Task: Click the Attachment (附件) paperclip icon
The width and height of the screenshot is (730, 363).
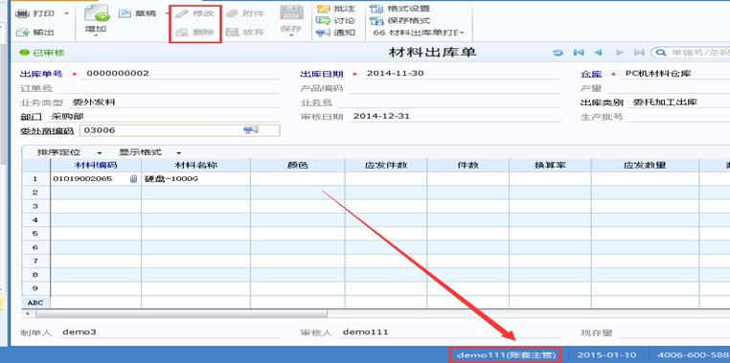Action: point(232,13)
